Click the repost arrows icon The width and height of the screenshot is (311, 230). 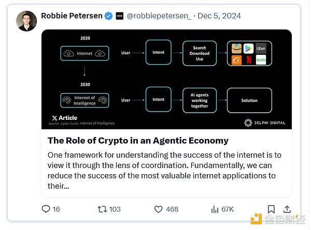tap(102, 209)
